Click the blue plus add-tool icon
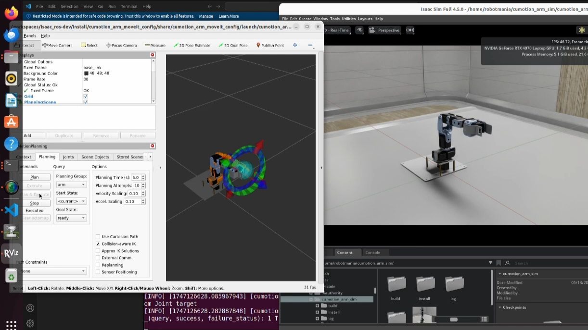 click(295, 45)
